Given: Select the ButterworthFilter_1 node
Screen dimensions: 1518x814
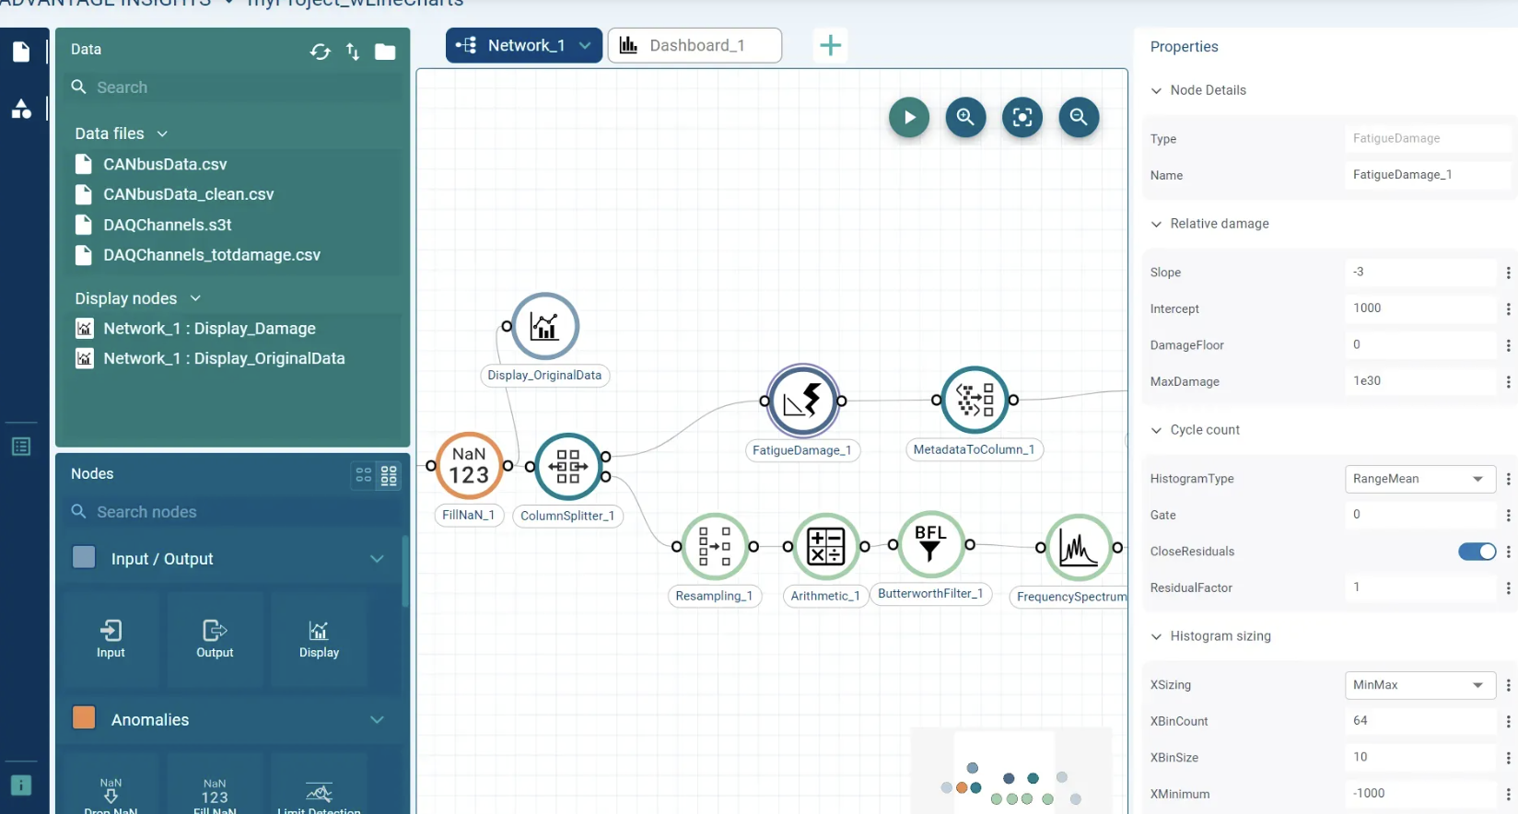Looking at the screenshot, I should click(x=930, y=545).
